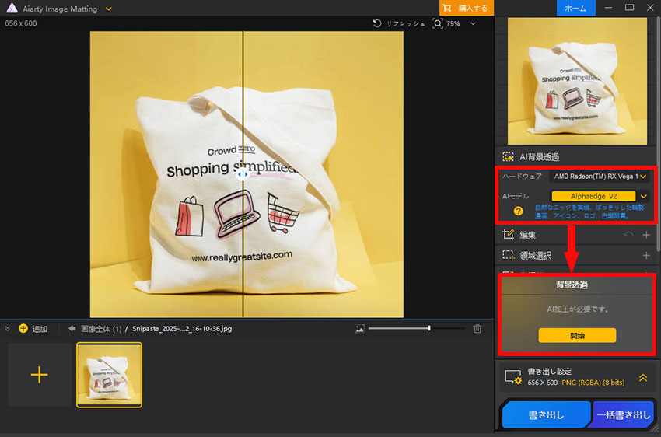Click the back arrow beside 画像全体
The image size is (661, 437).
point(72,329)
